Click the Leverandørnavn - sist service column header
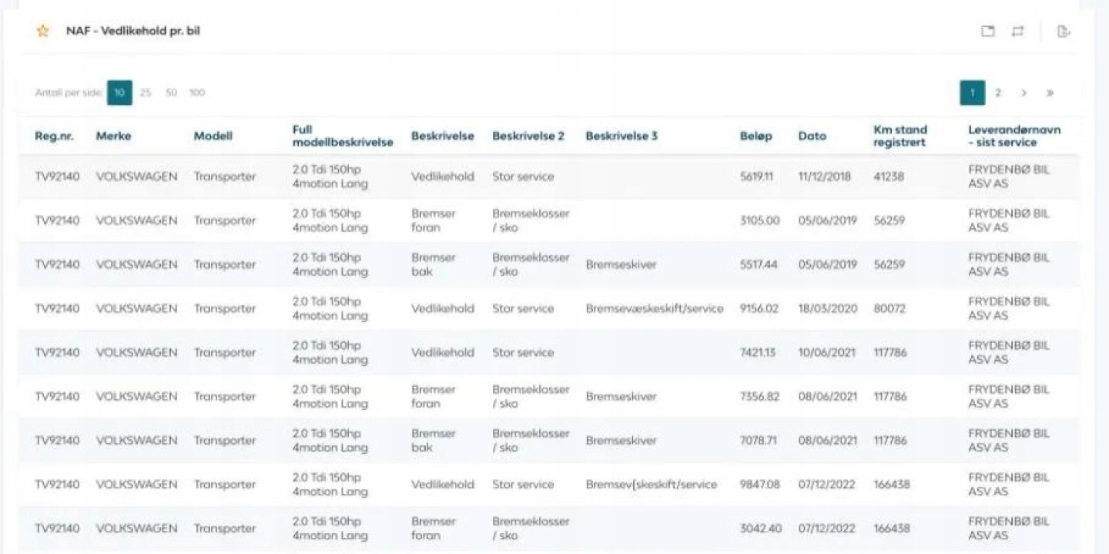 point(1014,136)
